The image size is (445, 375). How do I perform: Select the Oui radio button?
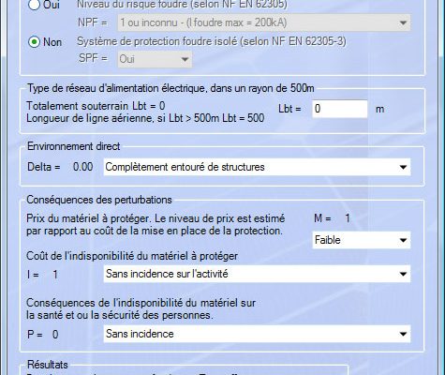(x=34, y=5)
